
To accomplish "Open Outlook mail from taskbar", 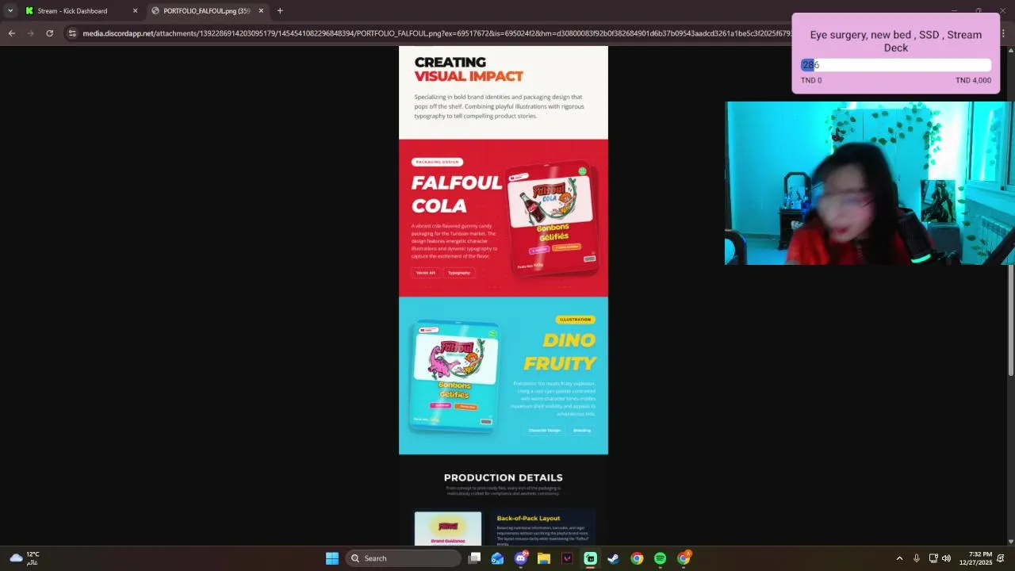I will click(x=497, y=558).
